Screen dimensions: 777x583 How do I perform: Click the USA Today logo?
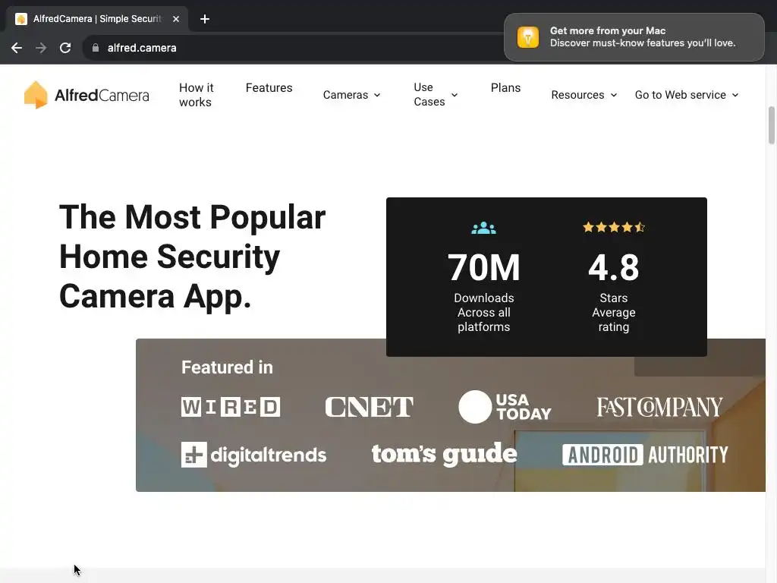(x=505, y=407)
